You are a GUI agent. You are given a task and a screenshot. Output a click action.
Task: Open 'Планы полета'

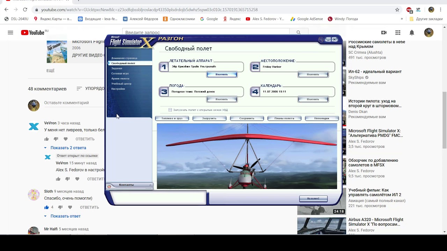(x=284, y=119)
